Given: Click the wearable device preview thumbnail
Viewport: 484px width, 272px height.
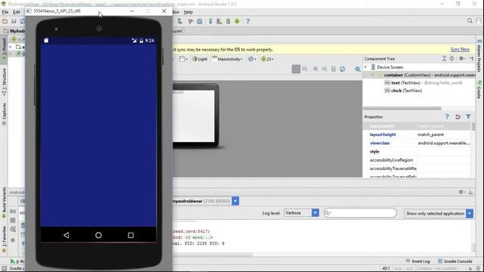Looking at the screenshot, I should (x=196, y=116).
